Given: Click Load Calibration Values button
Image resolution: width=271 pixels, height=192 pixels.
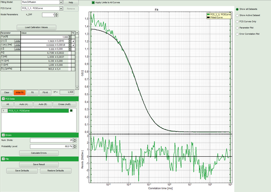Looking at the screenshot, I should point(36,27).
